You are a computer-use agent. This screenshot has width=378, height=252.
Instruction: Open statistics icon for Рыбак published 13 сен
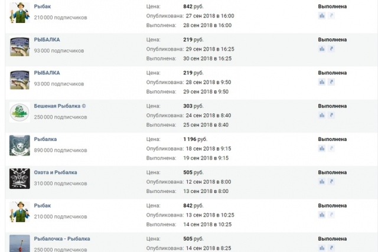click(322, 215)
